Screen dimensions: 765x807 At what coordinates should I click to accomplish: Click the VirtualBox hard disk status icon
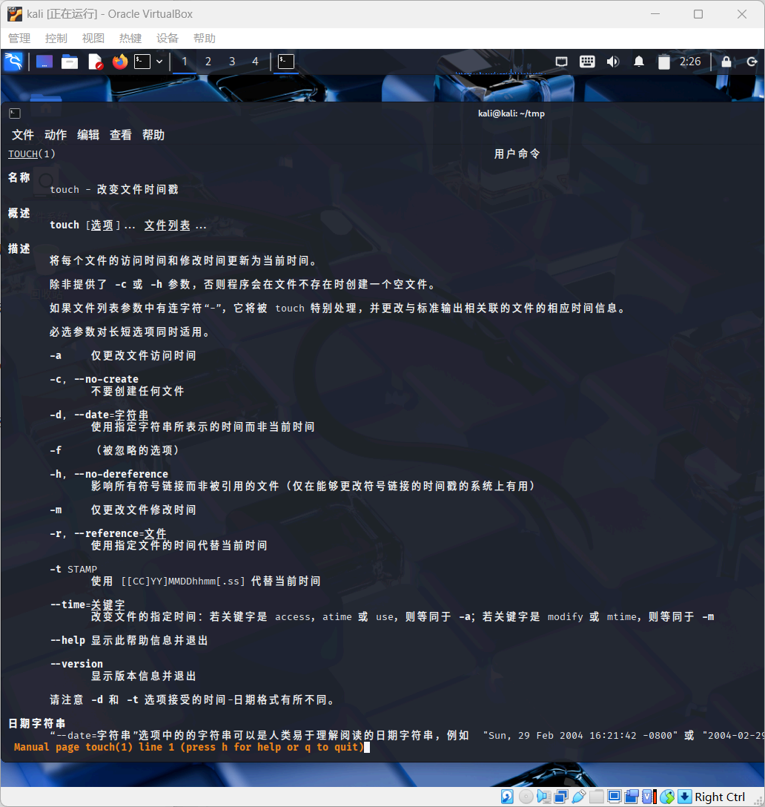pos(507,797)
